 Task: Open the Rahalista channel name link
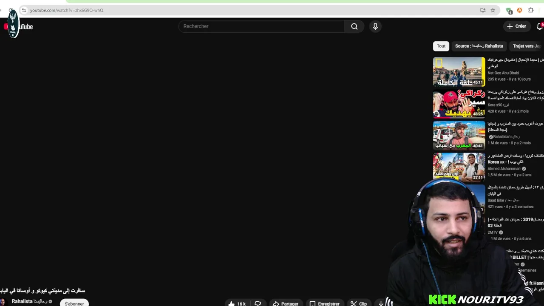point(29,301)
